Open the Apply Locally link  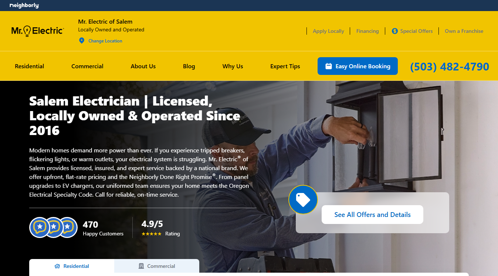tap(328, 31)
